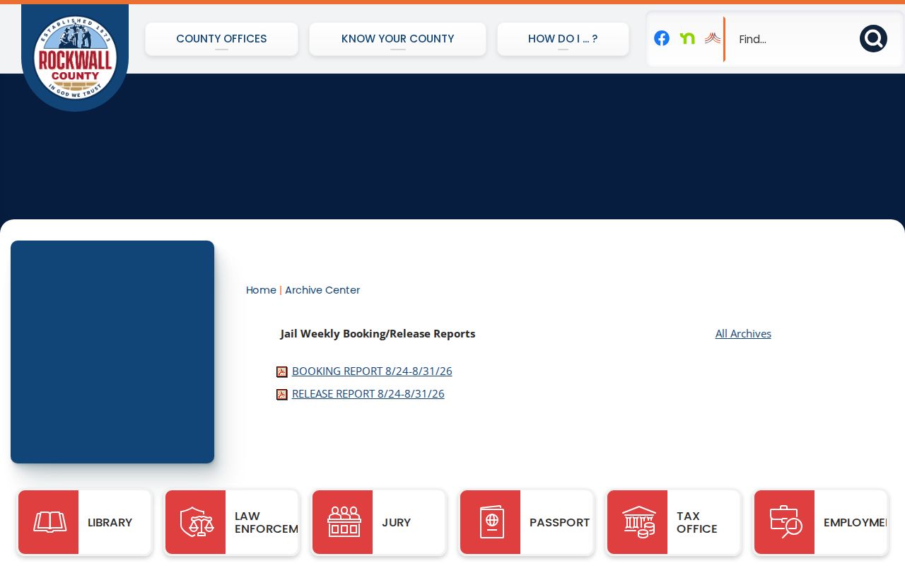Click the orange lines icon beside Nextdoor
This screenshot has height=566, width=905.
[713, 38]
